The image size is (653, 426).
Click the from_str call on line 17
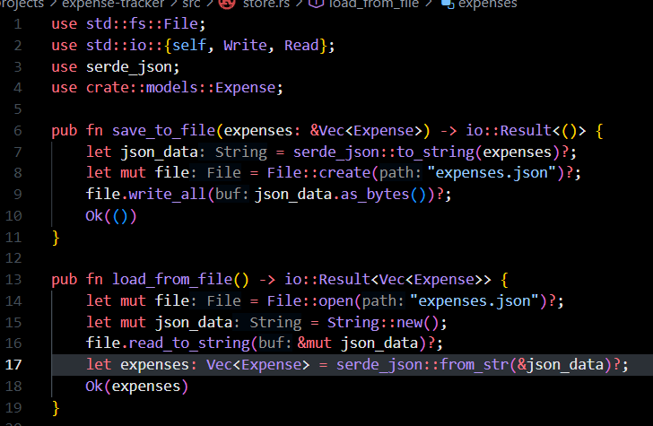click(x=474, y=365)
